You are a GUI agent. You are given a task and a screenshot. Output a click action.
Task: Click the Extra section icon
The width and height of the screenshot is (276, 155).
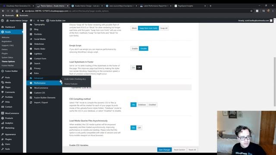tap(31, 73)
